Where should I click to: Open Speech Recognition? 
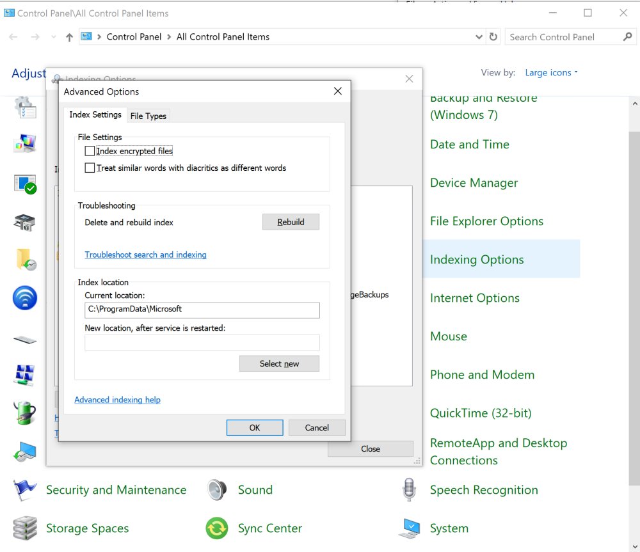point(484,489)
